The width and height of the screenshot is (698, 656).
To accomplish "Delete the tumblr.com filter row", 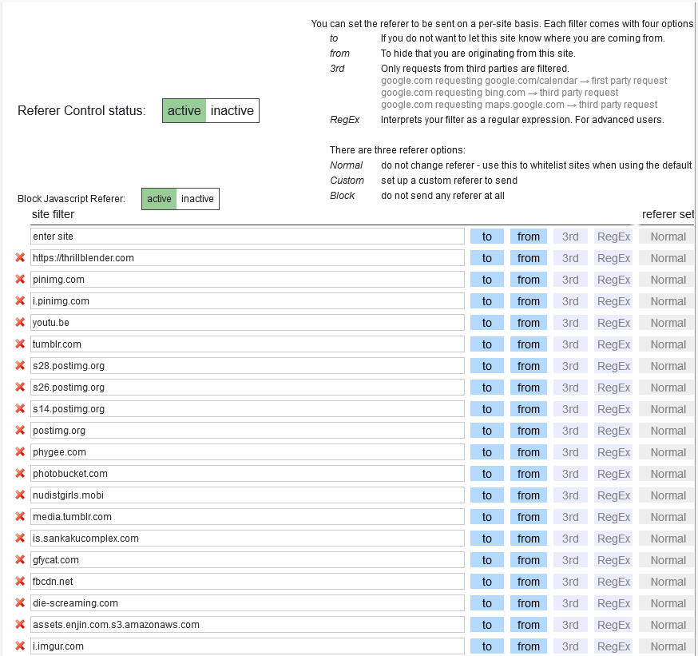I will tap(20, 344).
